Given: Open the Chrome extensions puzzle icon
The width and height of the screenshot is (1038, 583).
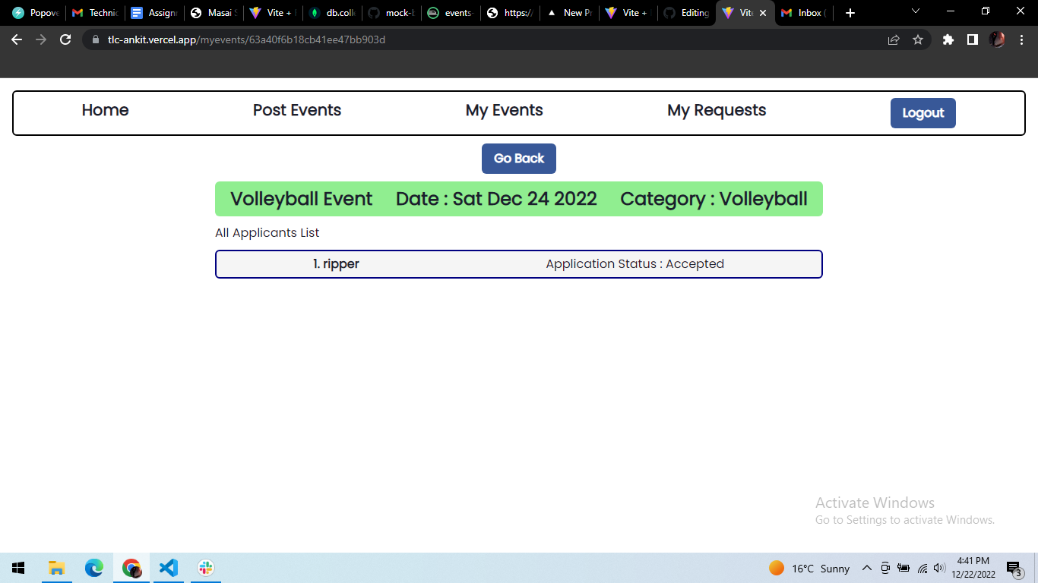Looking at the screenshot, I should tap(948, 39).
